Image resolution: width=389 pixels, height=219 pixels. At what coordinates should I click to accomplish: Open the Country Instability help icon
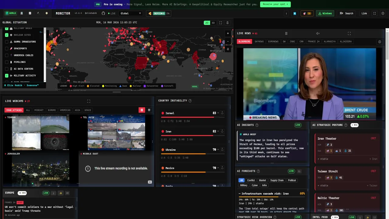coord(190,101)
